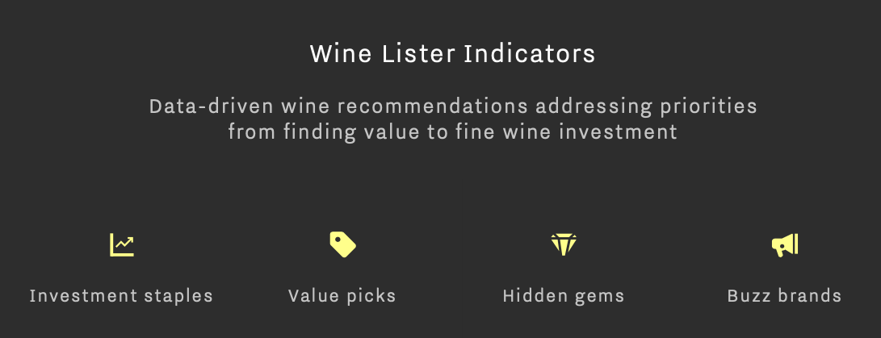The width and height of the screenshot is (881, 338).
Task: Click the Buzz brands megaphone icon
Action: (x=784, y=245)
